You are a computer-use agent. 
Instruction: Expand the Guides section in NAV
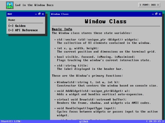click(x=17, y=26)
